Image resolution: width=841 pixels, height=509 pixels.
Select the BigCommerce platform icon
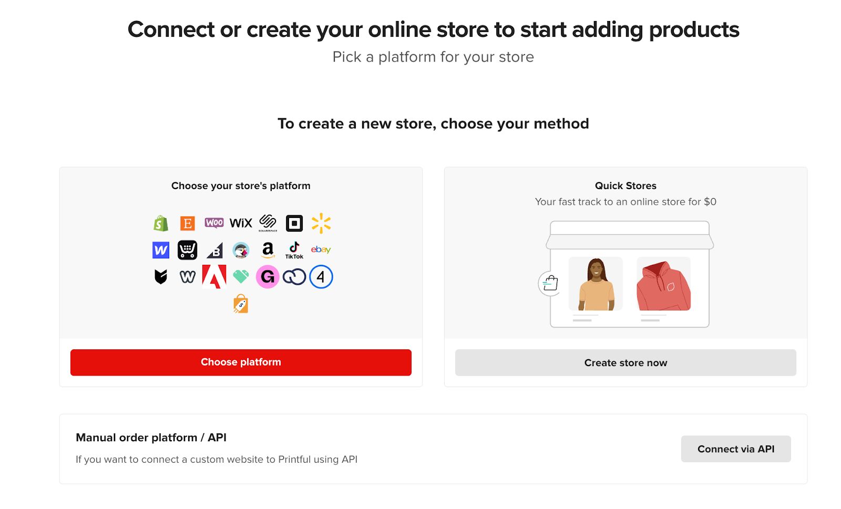[214, 250]
